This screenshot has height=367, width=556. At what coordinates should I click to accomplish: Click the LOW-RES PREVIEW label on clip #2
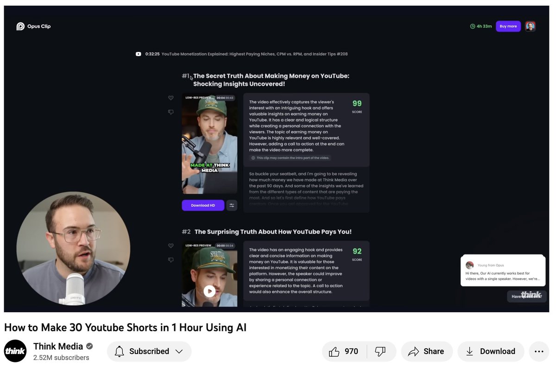pos(198,246)
